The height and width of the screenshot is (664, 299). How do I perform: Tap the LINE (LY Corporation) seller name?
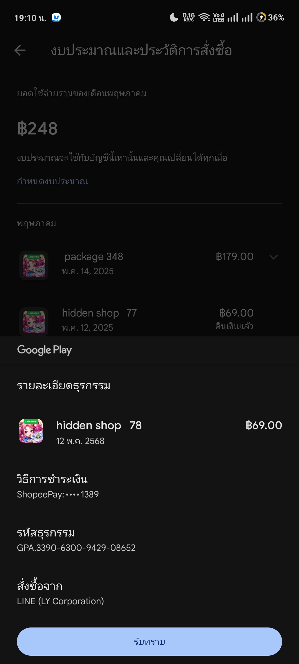coord(60,601)
